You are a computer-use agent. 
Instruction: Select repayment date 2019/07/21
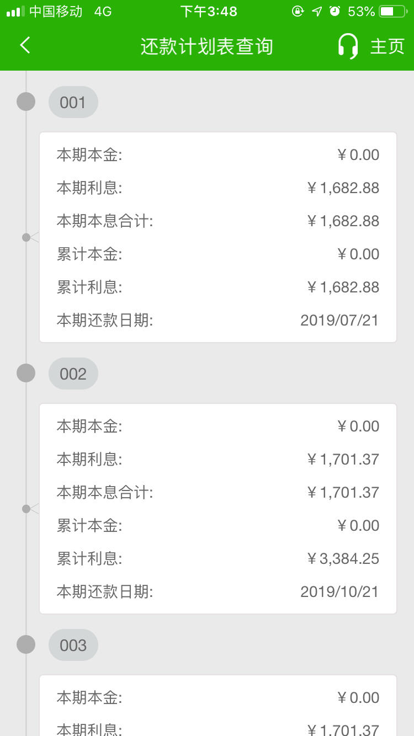tap(339, 320)
